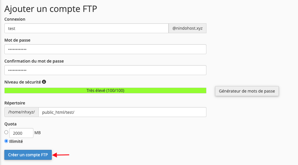Screen dimensions: 298x165
Task: Click the Répertoire label
Action: [x=15, y=103]
